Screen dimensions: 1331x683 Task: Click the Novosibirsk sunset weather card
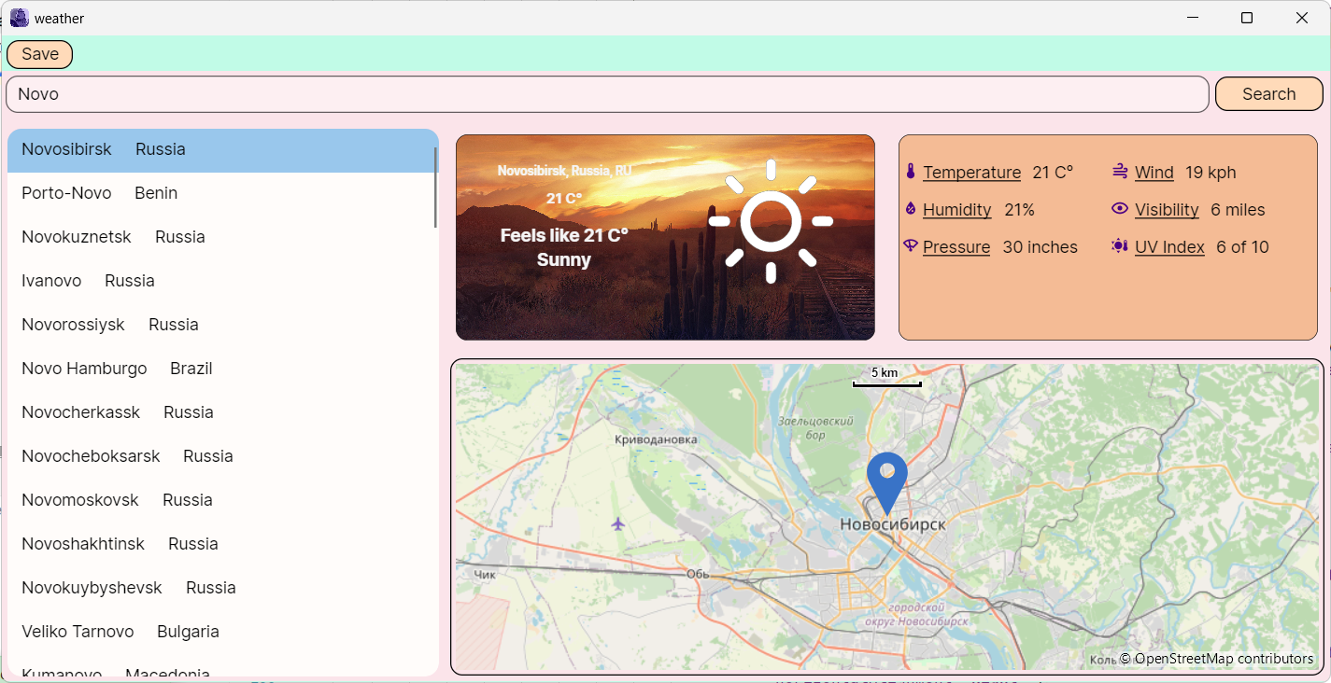[665, 237]
